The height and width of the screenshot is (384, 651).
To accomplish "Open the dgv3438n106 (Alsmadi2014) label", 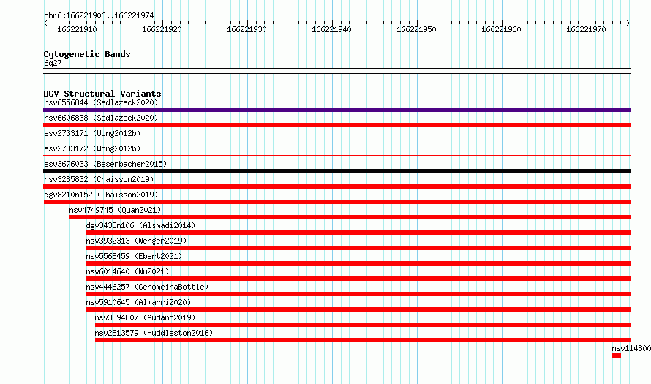I will coord(140,225).
